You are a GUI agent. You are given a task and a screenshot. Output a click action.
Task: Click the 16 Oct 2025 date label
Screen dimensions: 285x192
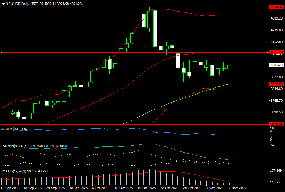tap(147, 188)
